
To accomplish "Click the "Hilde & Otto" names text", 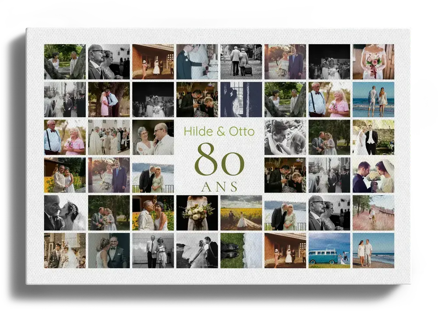I will [x=219, y=131].
